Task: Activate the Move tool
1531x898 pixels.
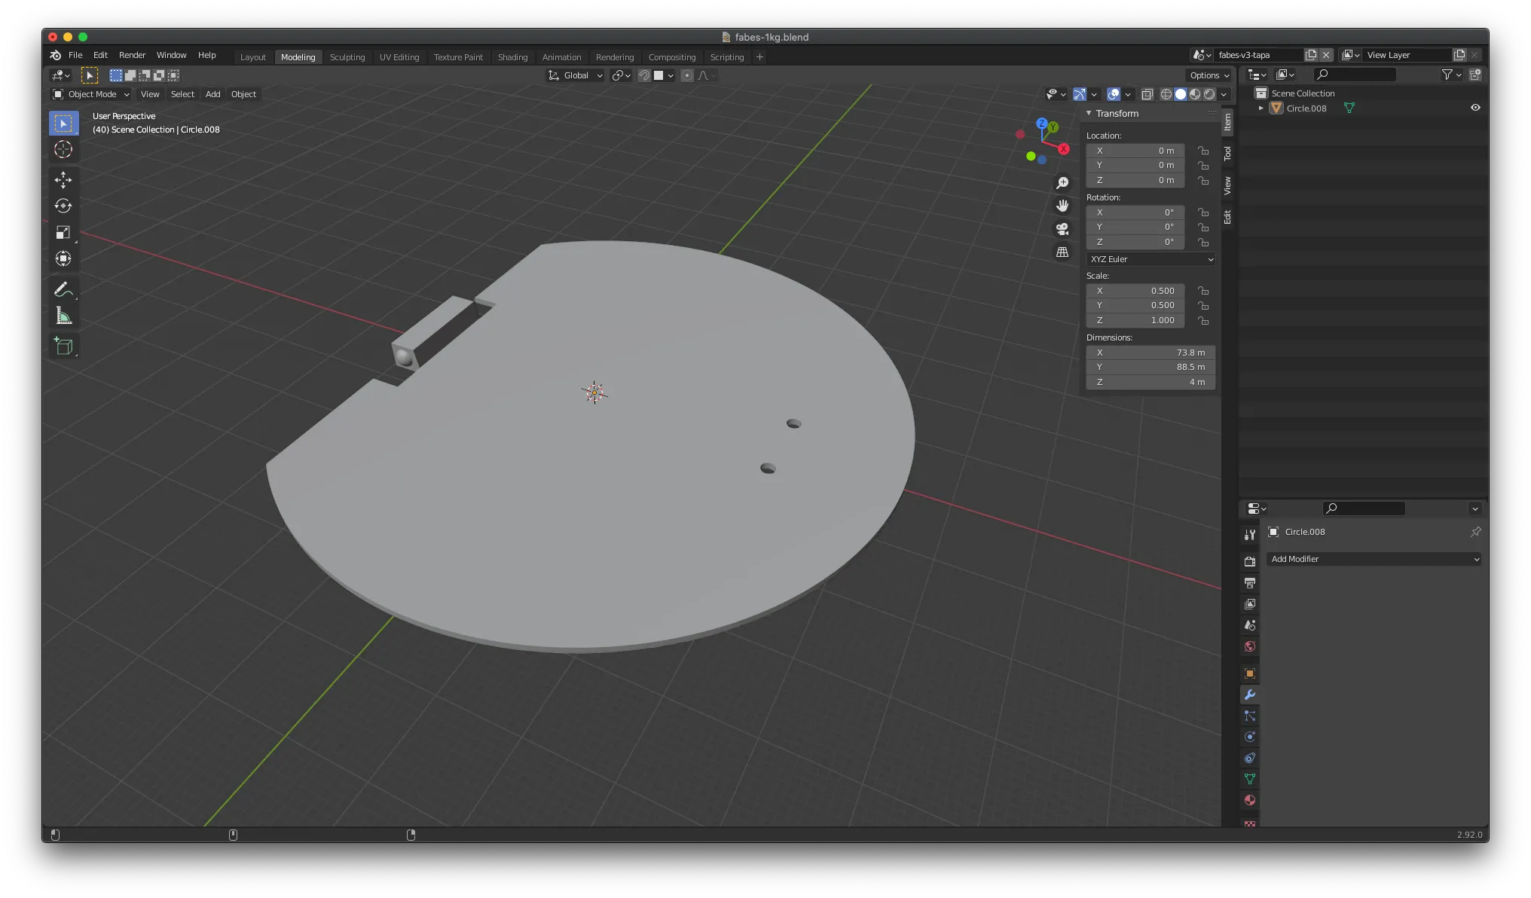Action: [x=63, y=179]
